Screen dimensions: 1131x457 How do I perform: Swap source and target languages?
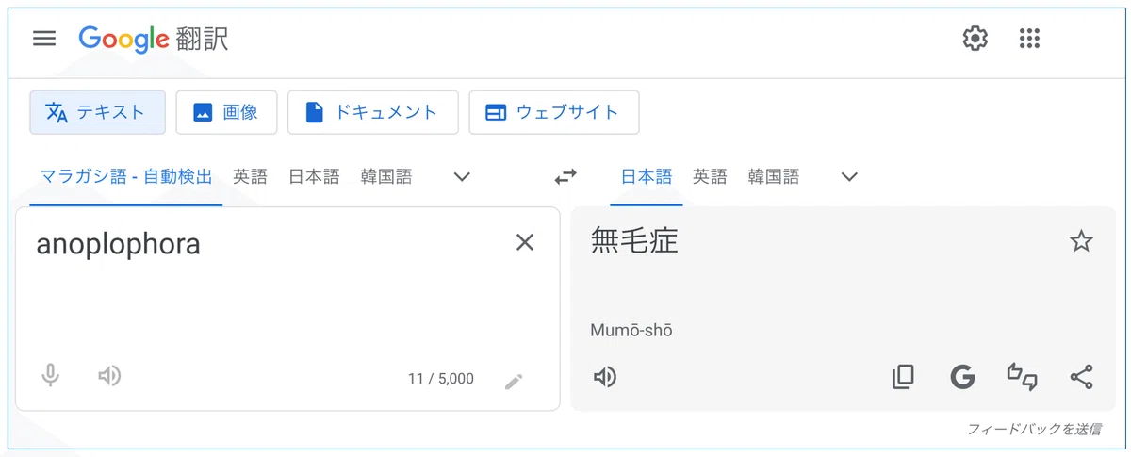point(565,176)
